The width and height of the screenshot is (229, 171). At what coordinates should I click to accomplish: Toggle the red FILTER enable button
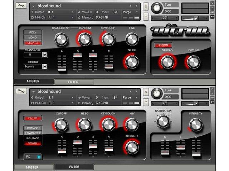pos(33,118)
